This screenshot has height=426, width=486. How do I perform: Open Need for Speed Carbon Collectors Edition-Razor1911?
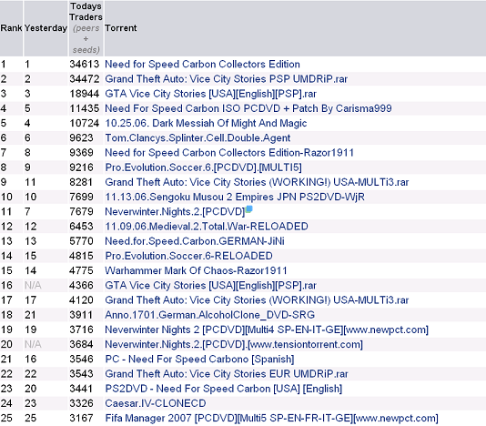click(x=229, y=153)
